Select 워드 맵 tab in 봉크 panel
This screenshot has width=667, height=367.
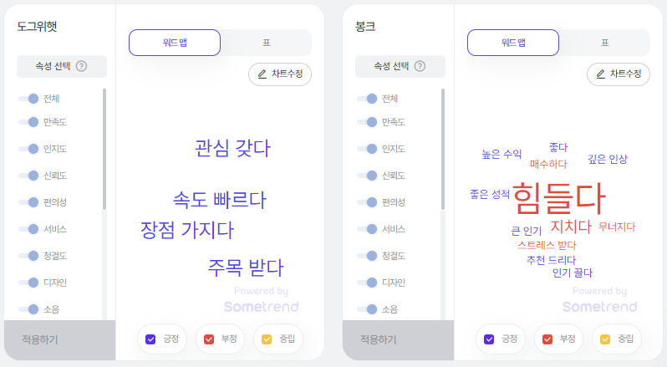[513, 43]
